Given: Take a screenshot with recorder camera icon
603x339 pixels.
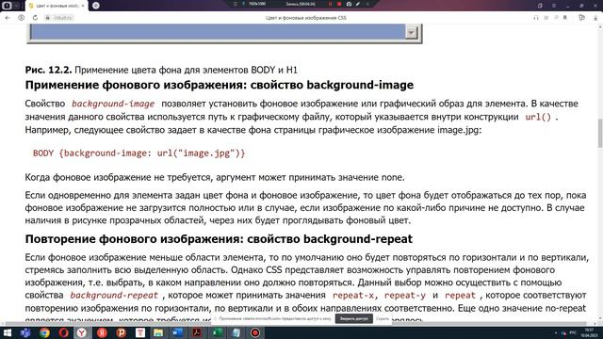Looking at the screenshot, I should coord(349,4).
